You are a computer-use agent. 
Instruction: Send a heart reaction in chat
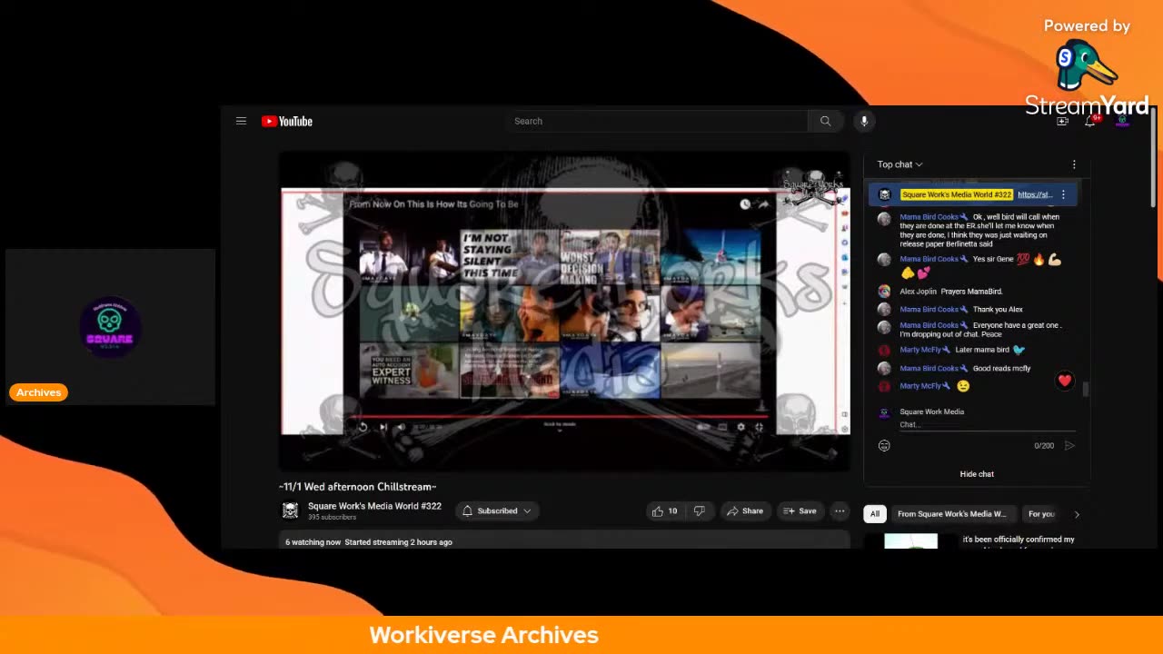pyautogui.click(x=1065, y=381)
